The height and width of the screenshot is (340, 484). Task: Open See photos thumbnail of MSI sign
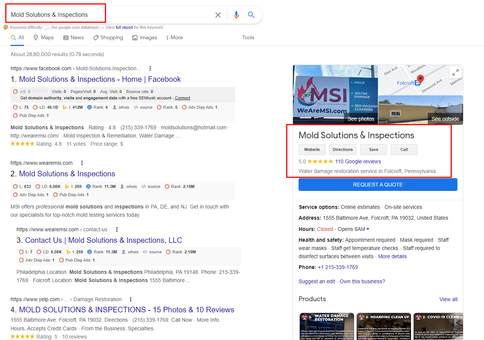335,95
